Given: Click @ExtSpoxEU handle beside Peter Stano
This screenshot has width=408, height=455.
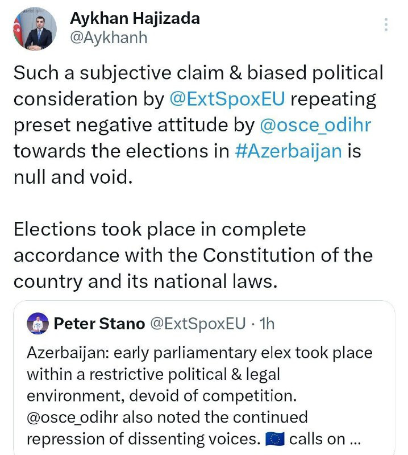Looking at the screenshot, I should click(x=197, y=324).
